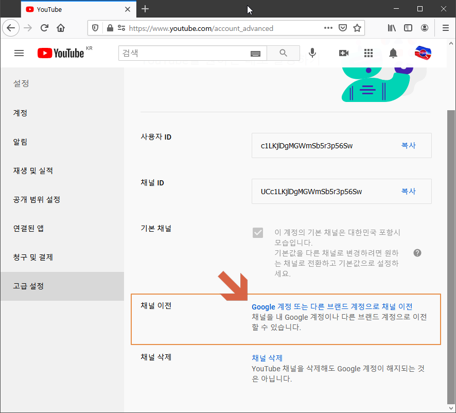The image size is (456, 413).
Task: Click channel ID value UCc1LKjlDgMGWmSb5r3p56Sw
Action: tap(311, 192)
